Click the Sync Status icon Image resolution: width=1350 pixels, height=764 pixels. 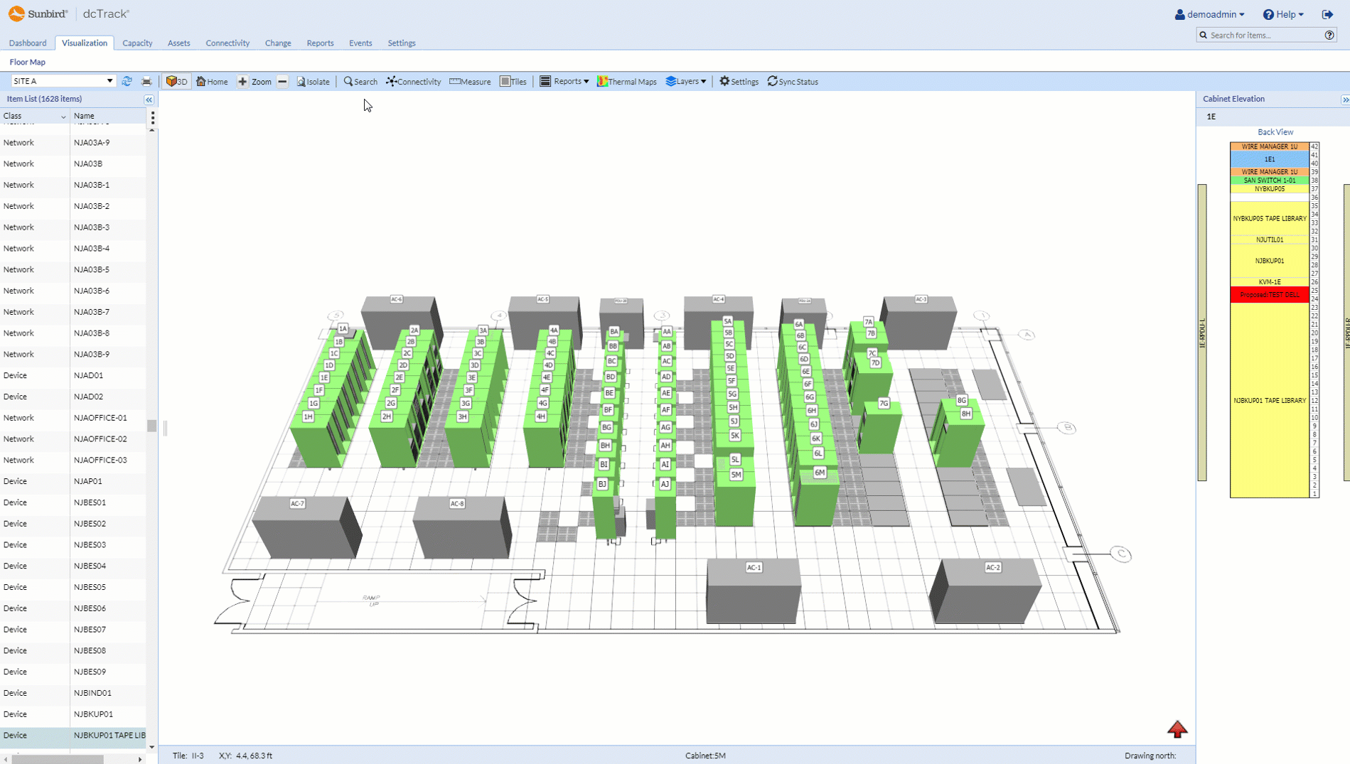[772, 82]
